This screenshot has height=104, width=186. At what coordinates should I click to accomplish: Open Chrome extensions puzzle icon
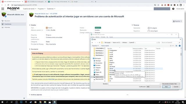pos(178,5)
